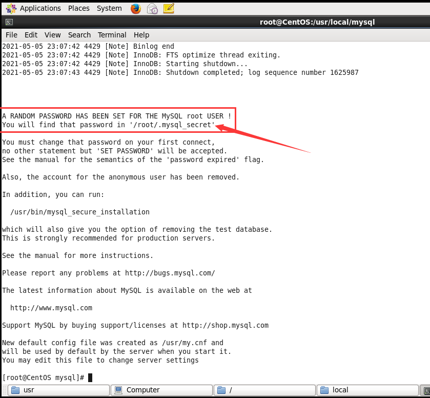Click 'This is strongly recommended for production servers.'
This screenshot has height=398, width=430.
click(x=108, y=238)
